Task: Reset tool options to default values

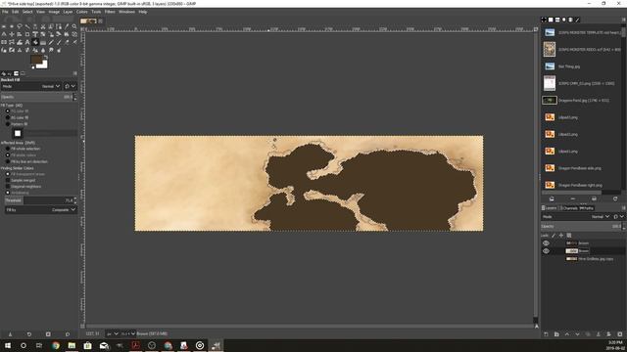Action: tap(68, 334)
